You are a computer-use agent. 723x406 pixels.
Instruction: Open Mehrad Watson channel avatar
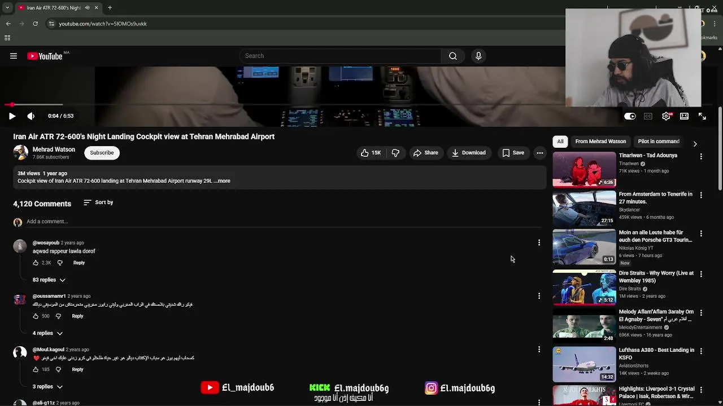click(x=20, y=153)
